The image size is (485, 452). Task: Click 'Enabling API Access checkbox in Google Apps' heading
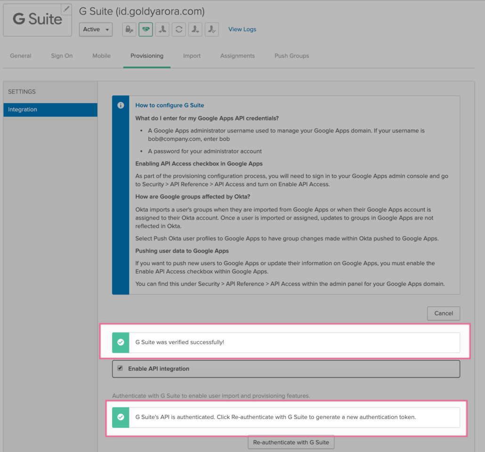click(199, 164)
